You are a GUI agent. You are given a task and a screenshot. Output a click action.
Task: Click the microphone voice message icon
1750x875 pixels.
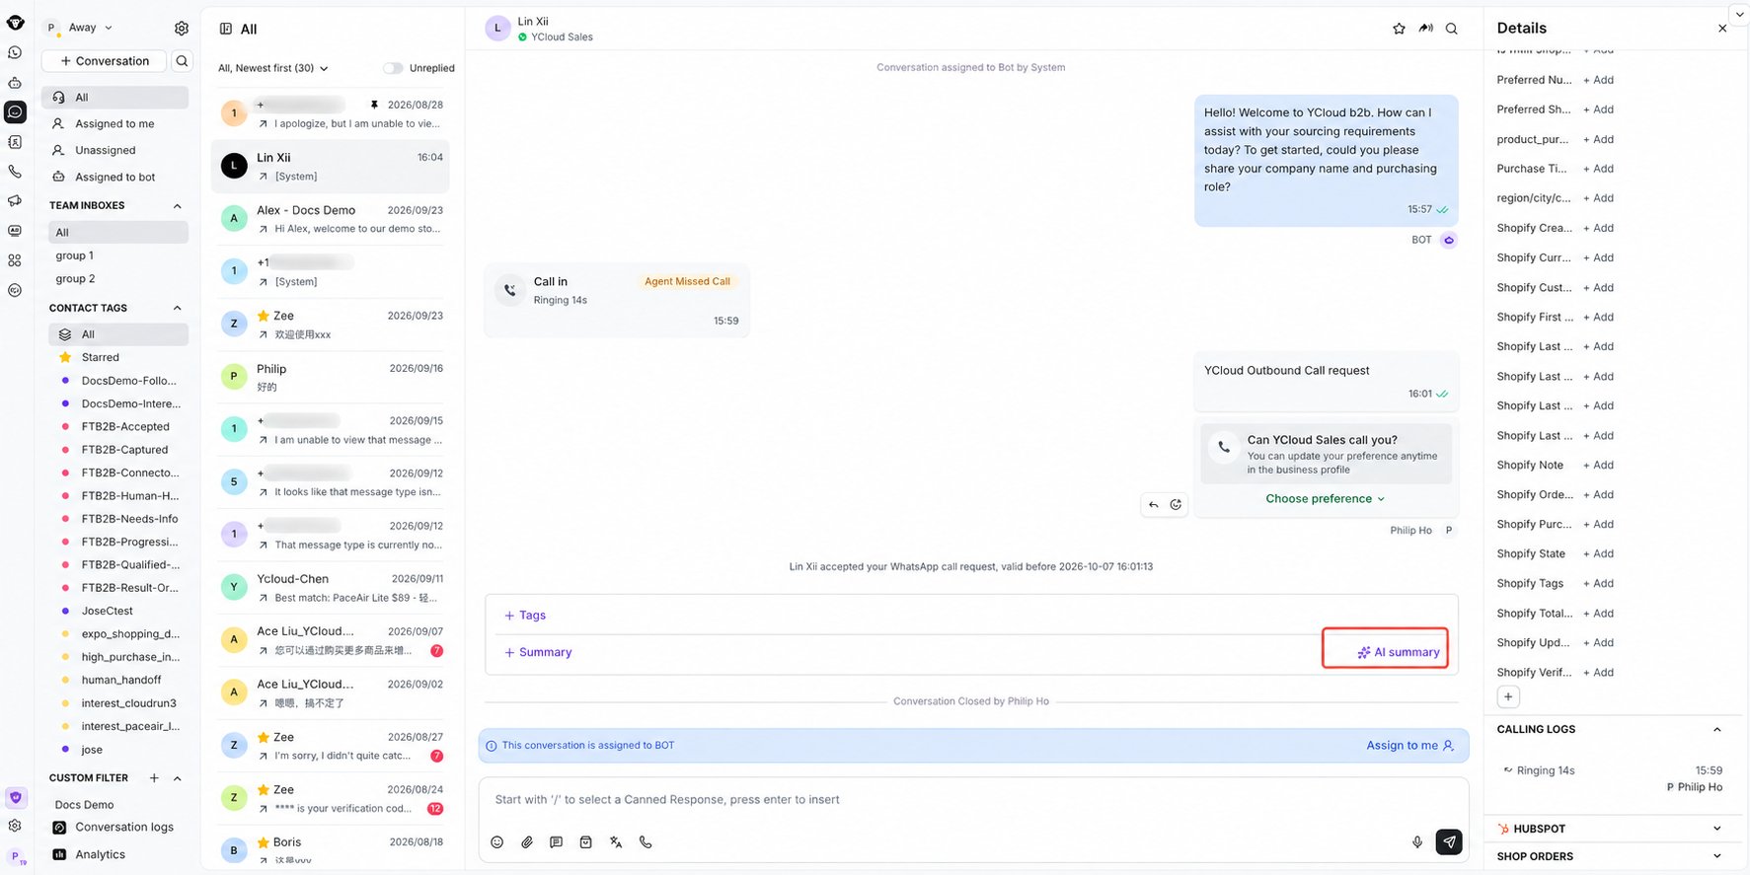tap(1417, 842)
